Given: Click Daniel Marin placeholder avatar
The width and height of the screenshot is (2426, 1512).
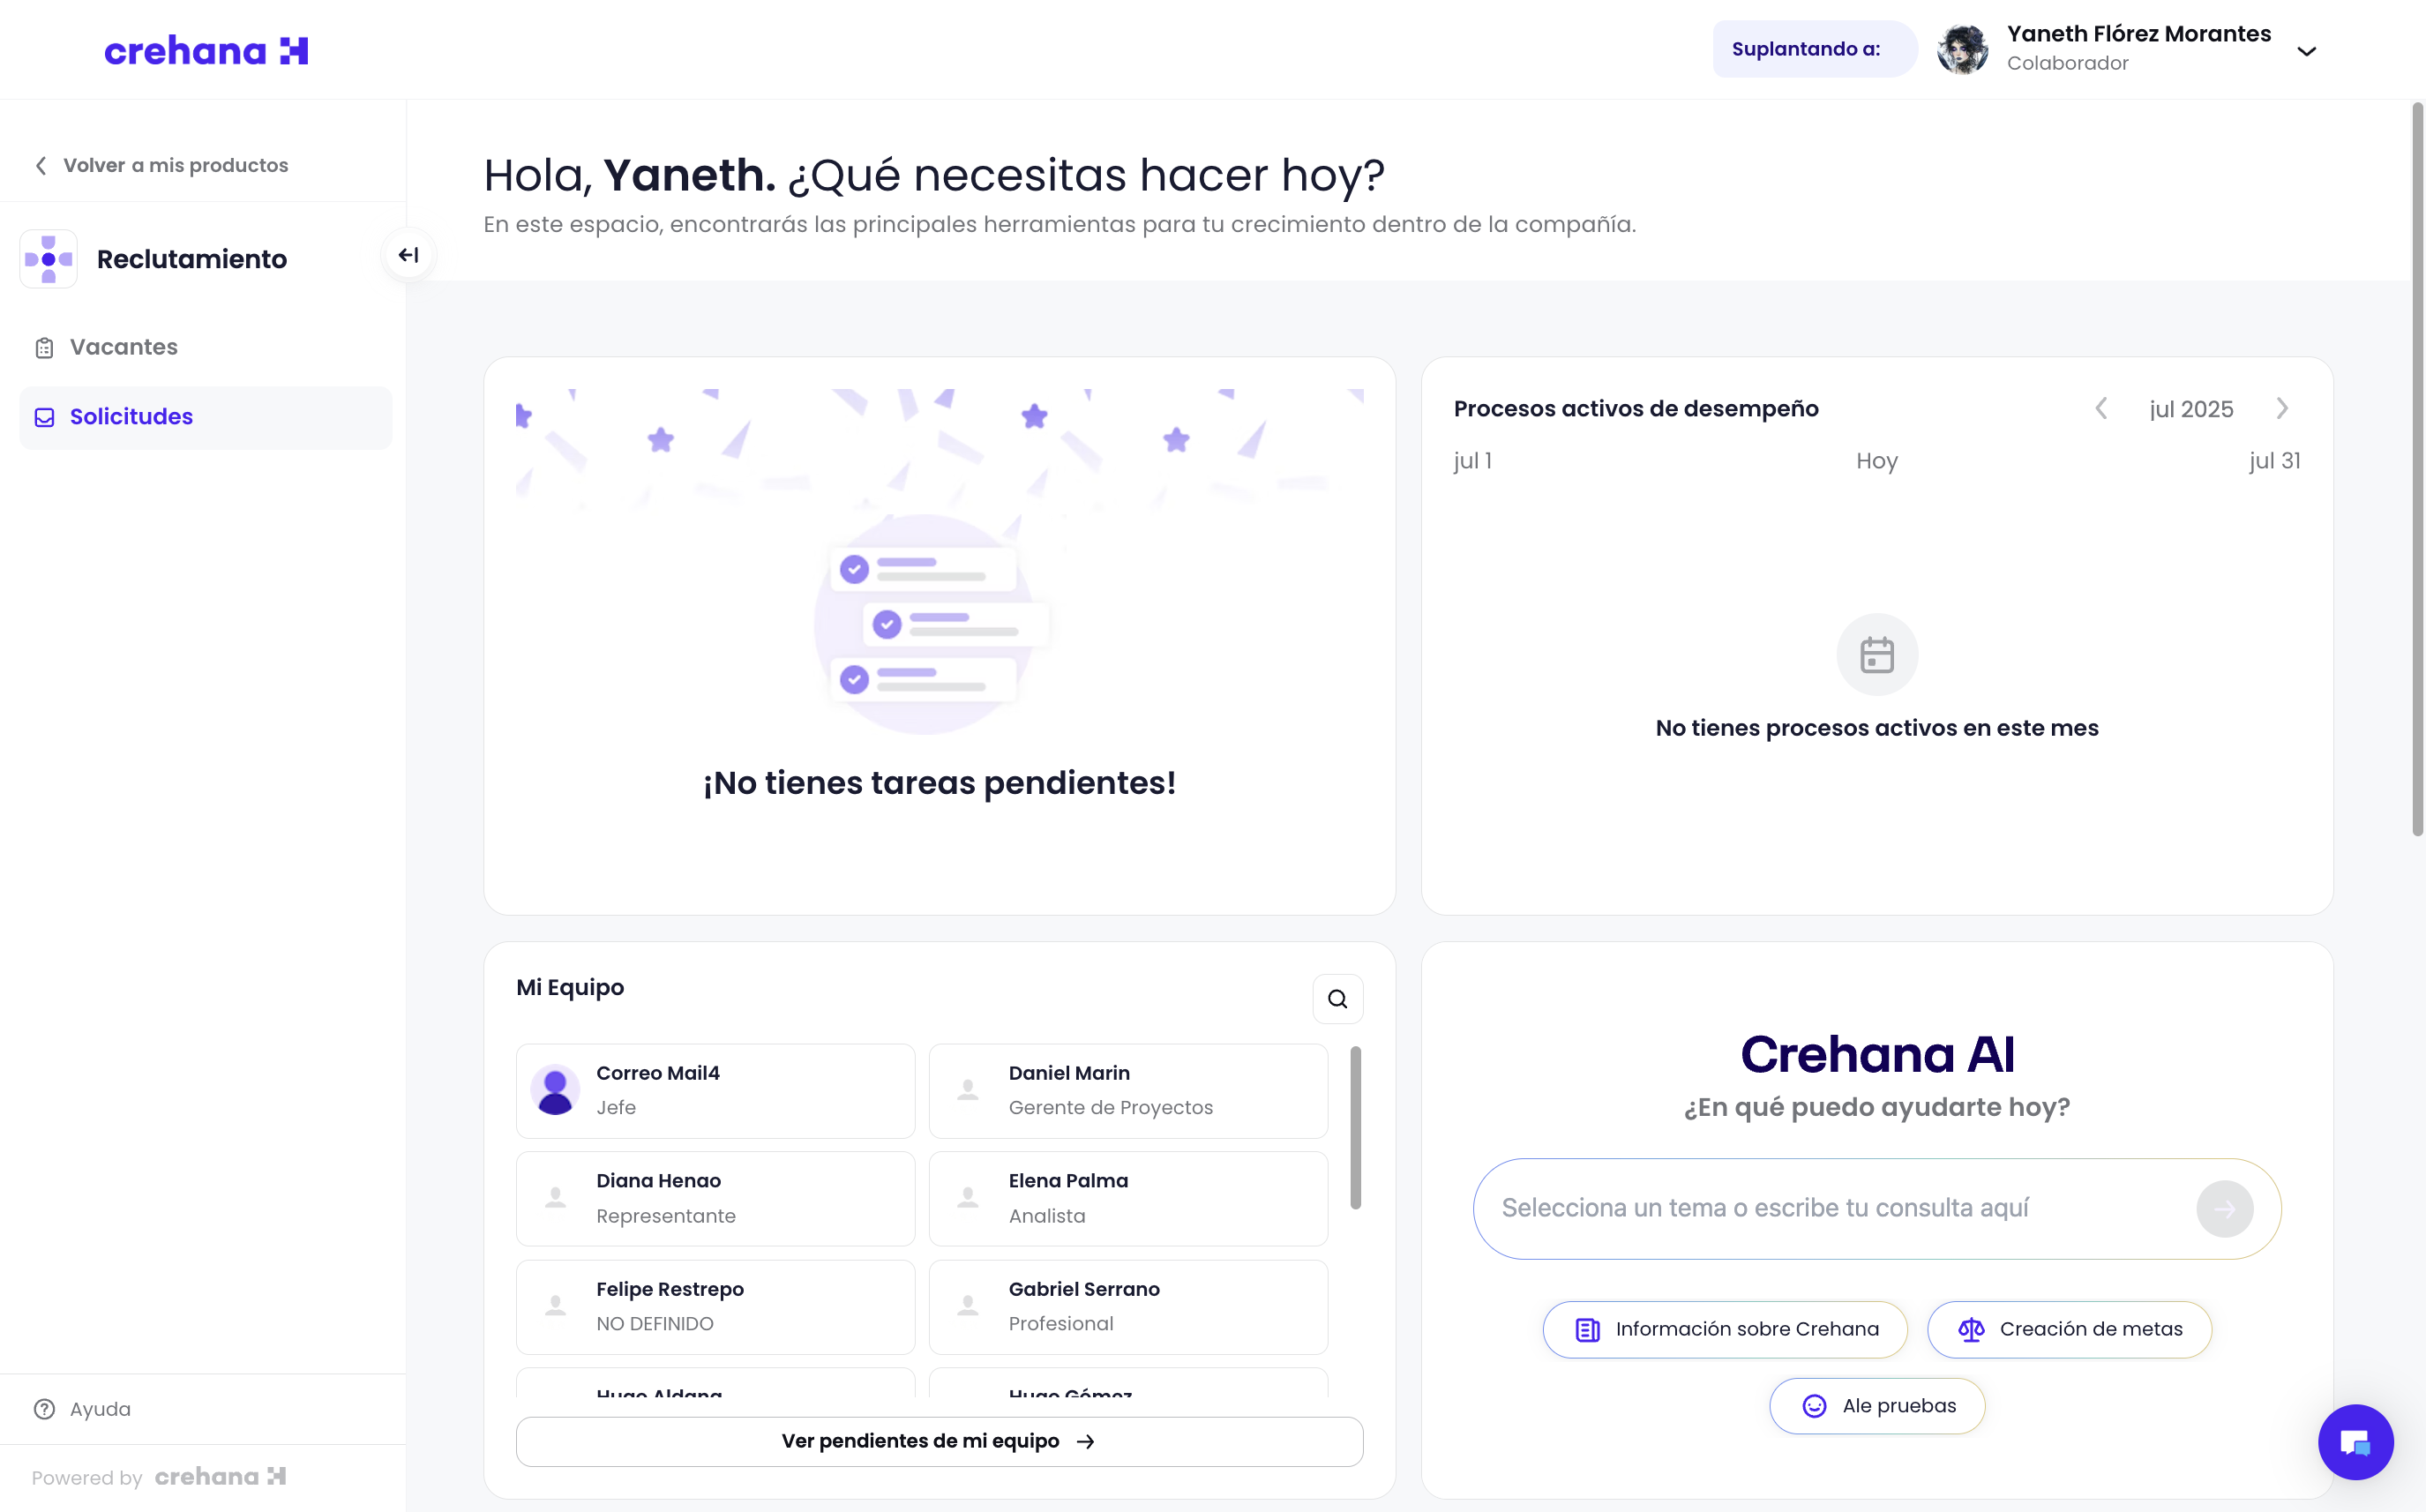Looking at the screenshot, I should point(968,1090).
